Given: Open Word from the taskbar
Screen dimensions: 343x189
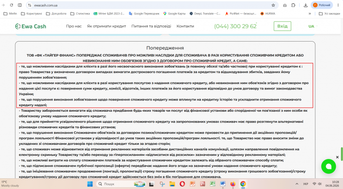Looking at the screenshot, I should point(223,184).
